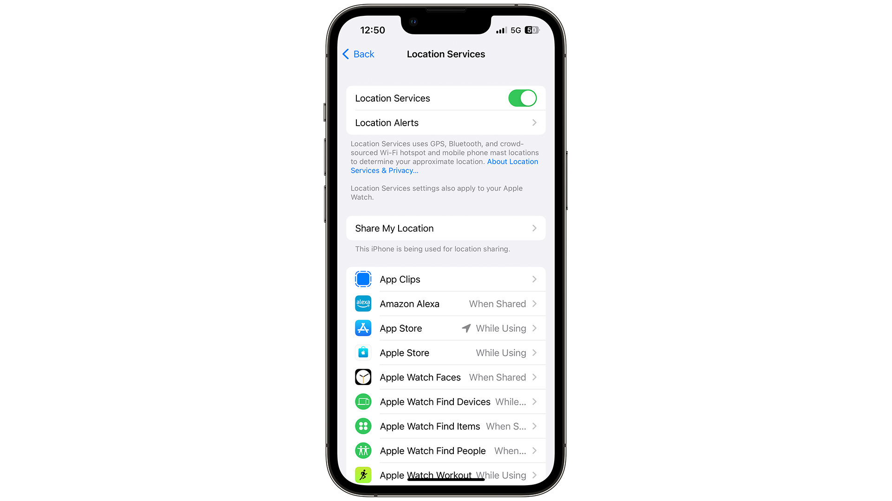
Task: Tap the Amazon Alexa app icon
Action: tap(361, 303)
